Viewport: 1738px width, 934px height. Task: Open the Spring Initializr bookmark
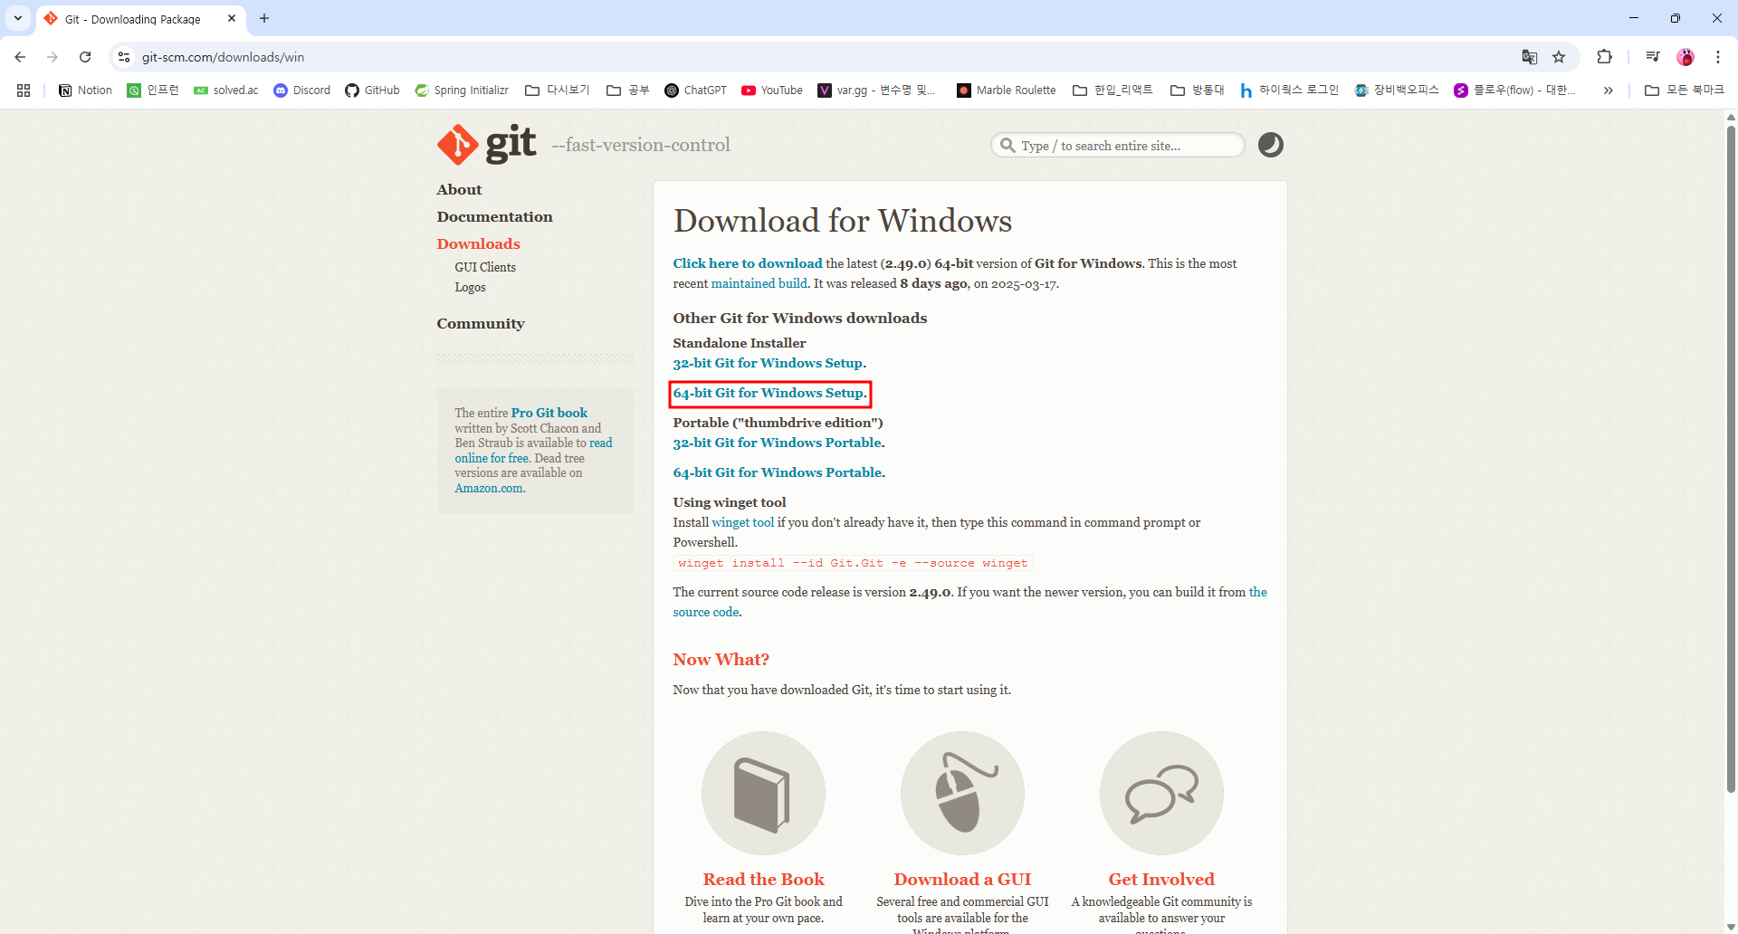pyautogui.click(x=462, y=91)
